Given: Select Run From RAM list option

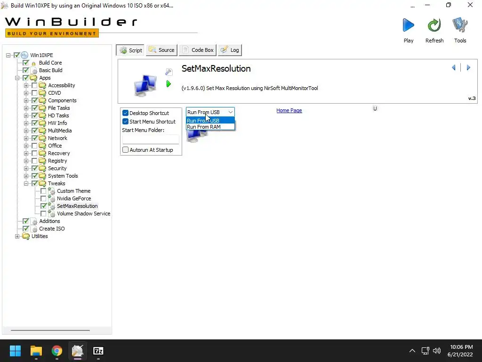Looking at the screenshot, I should (210, 127).
